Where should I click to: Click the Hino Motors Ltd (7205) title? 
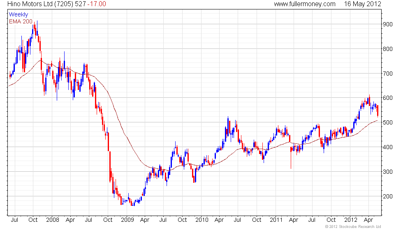point(39,4)
